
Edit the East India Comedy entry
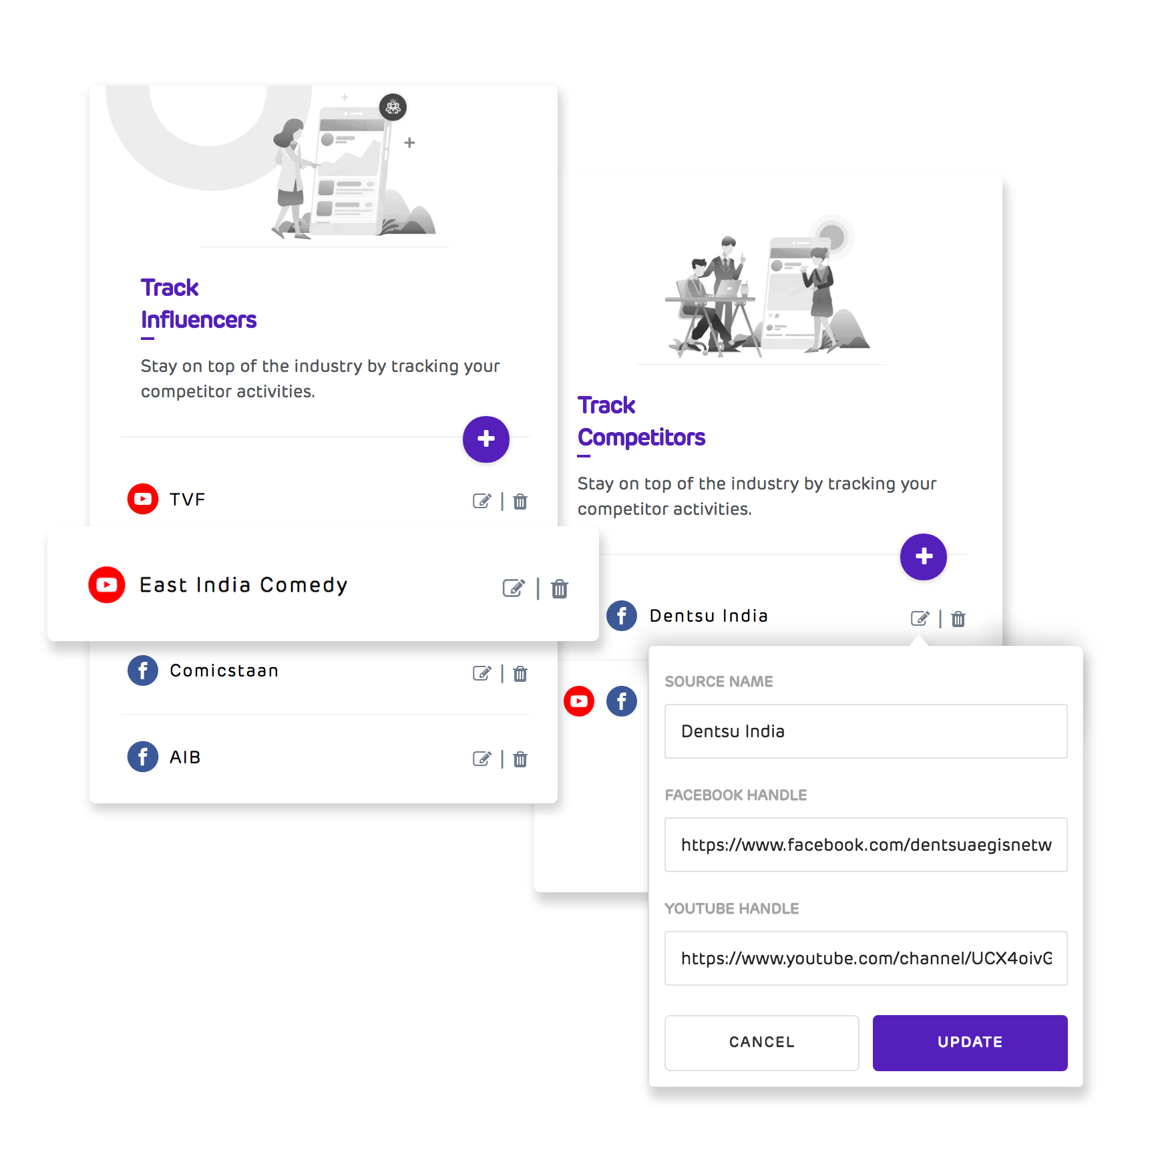[x=514, y=588]
